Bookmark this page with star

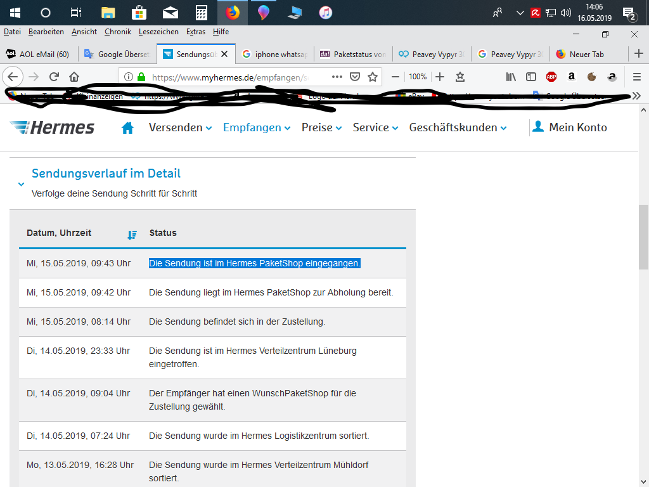373,77
